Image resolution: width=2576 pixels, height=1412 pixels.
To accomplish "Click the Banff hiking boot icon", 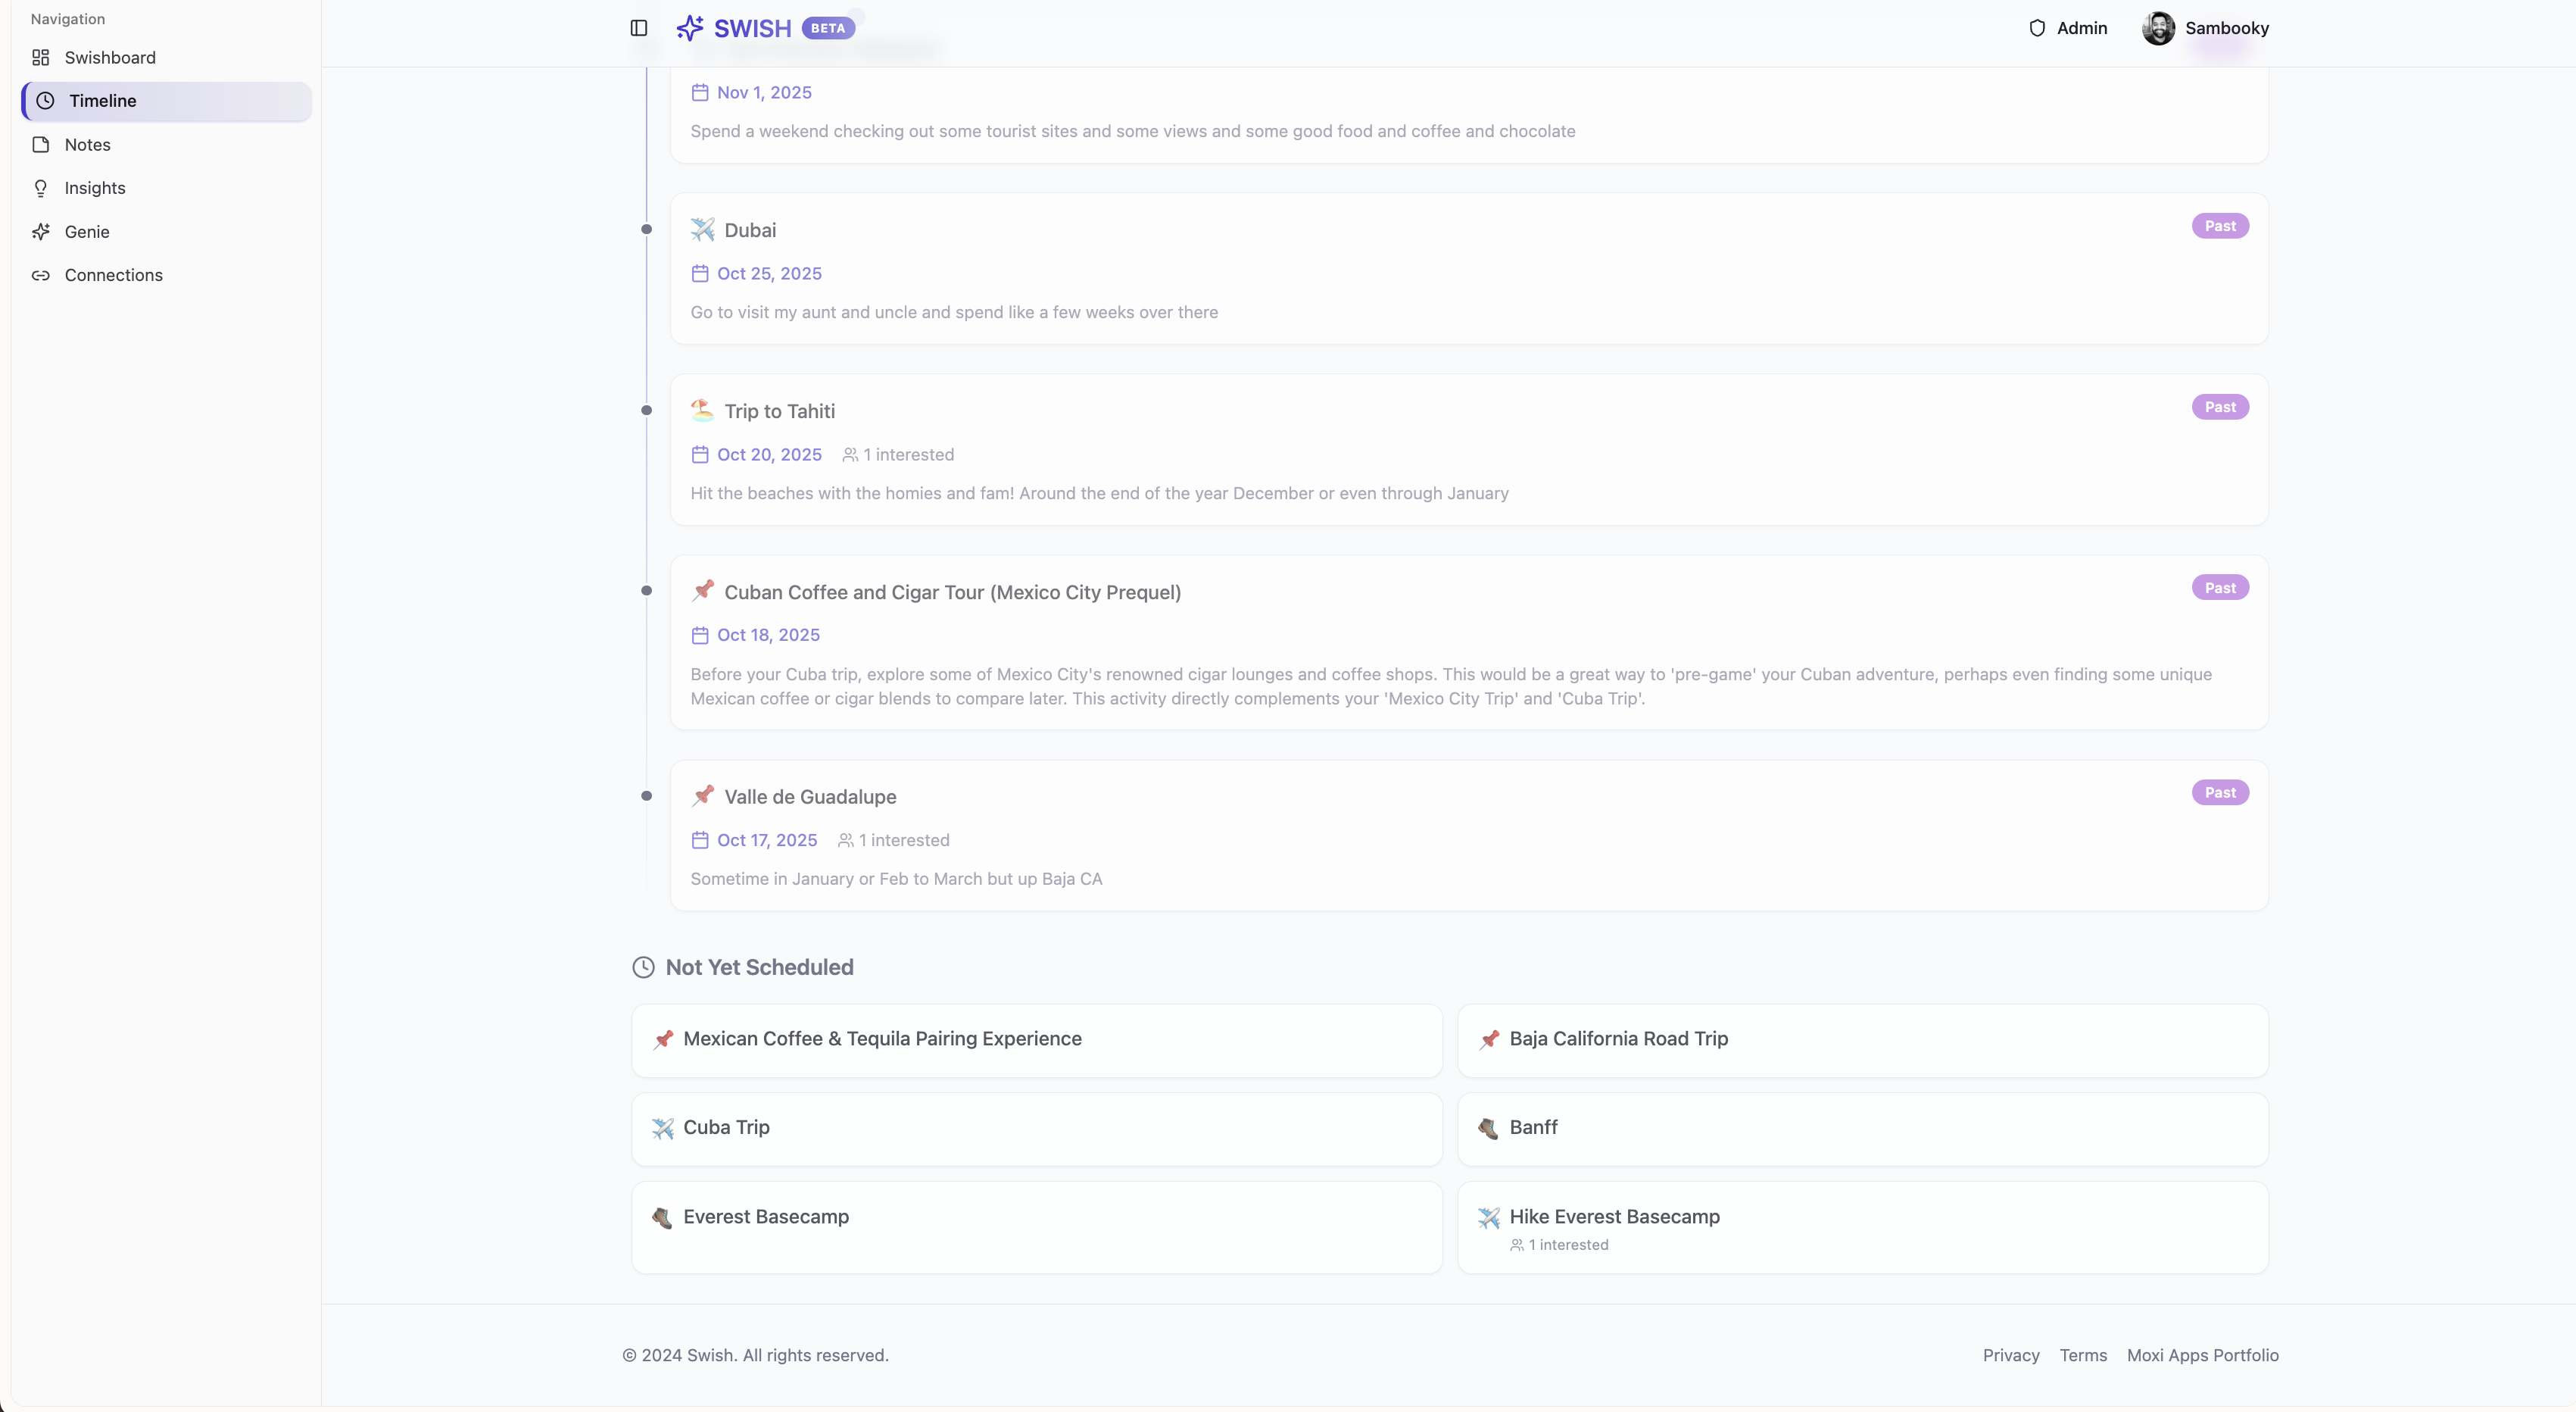I will pyautogui.click(x=1488, y=1128).
